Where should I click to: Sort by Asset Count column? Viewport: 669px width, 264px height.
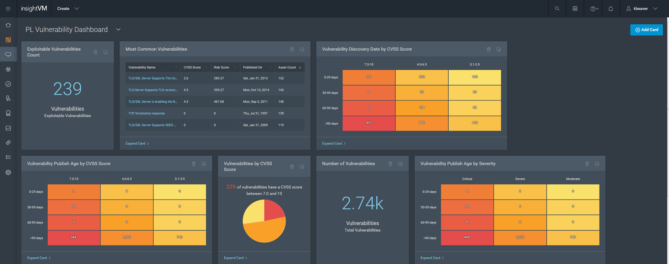(x=290, y=67)
